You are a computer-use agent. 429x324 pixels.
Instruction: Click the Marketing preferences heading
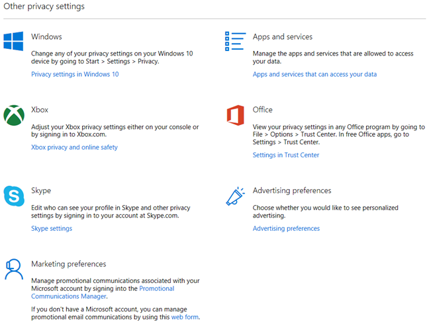click(x=69, y=264)
